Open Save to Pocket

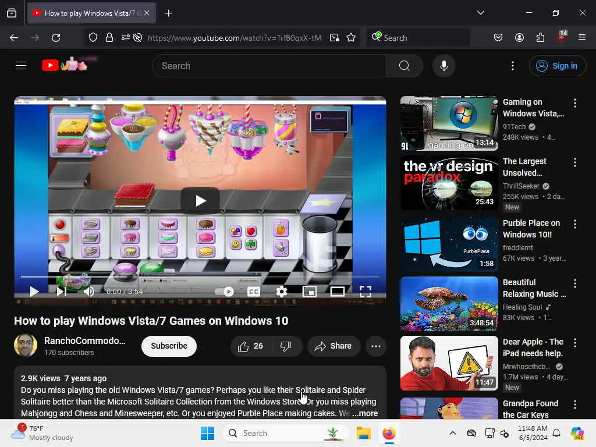click(x=498, y=38)
